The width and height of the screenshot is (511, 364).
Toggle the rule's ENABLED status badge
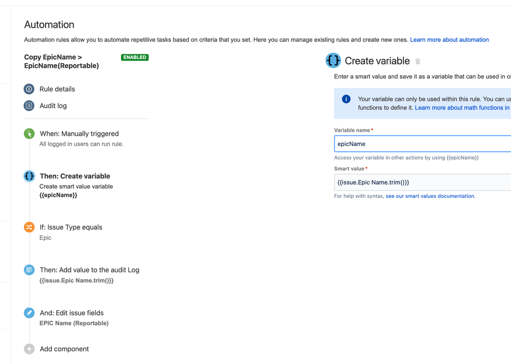135,57
